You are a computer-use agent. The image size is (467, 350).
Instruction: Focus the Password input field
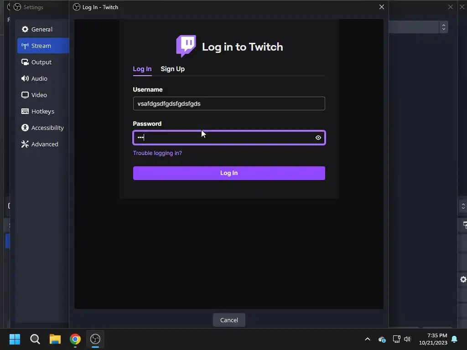(229, 138)
